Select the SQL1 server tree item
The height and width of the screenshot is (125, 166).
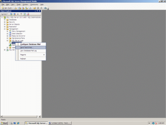[x=24, y=17]
